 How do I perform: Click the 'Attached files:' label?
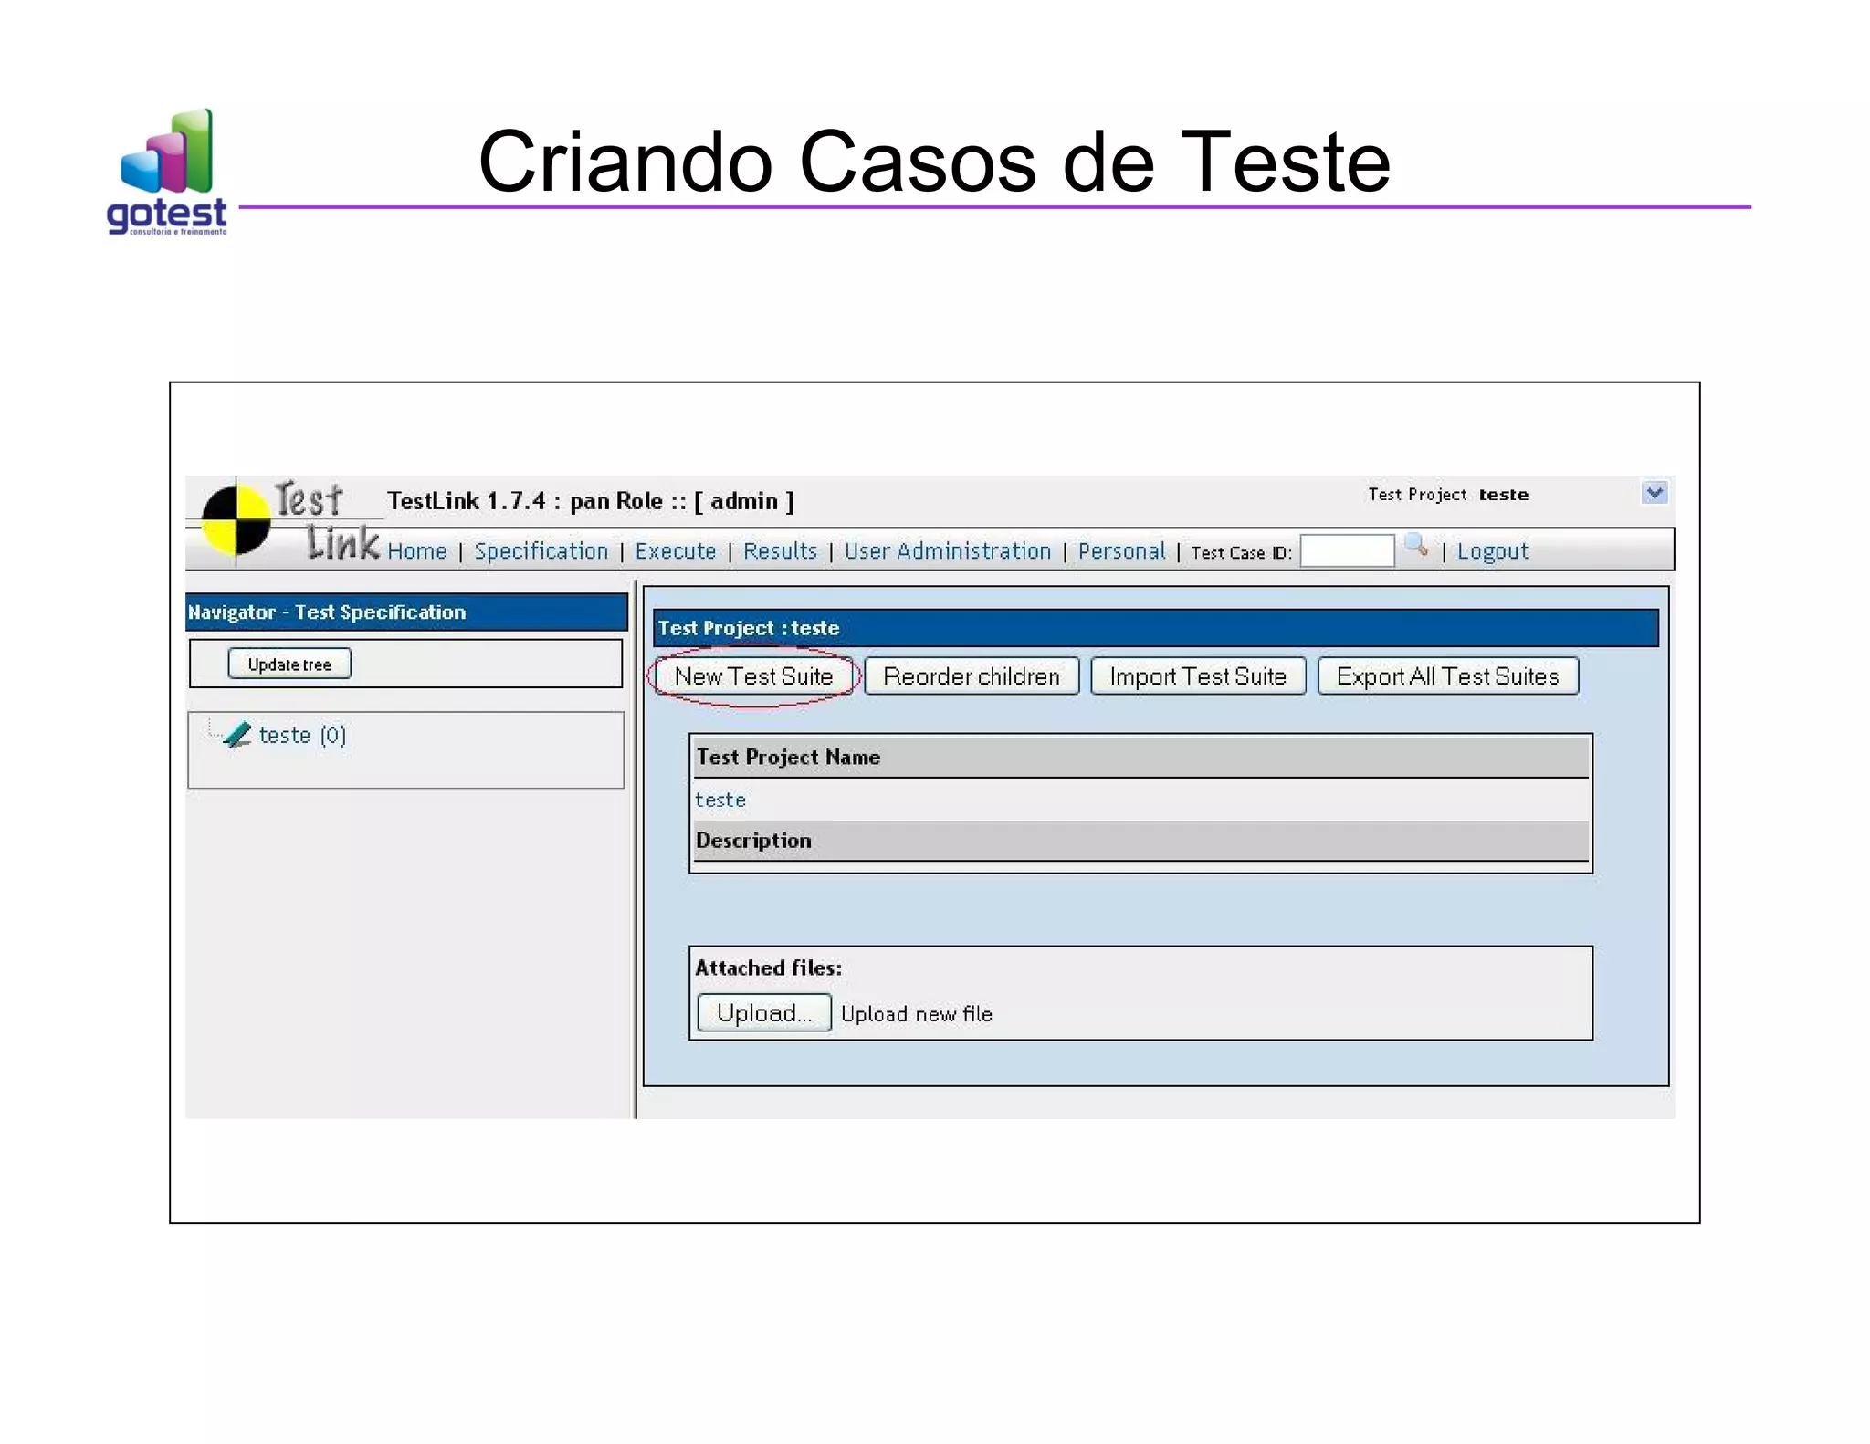coord(769,968)
